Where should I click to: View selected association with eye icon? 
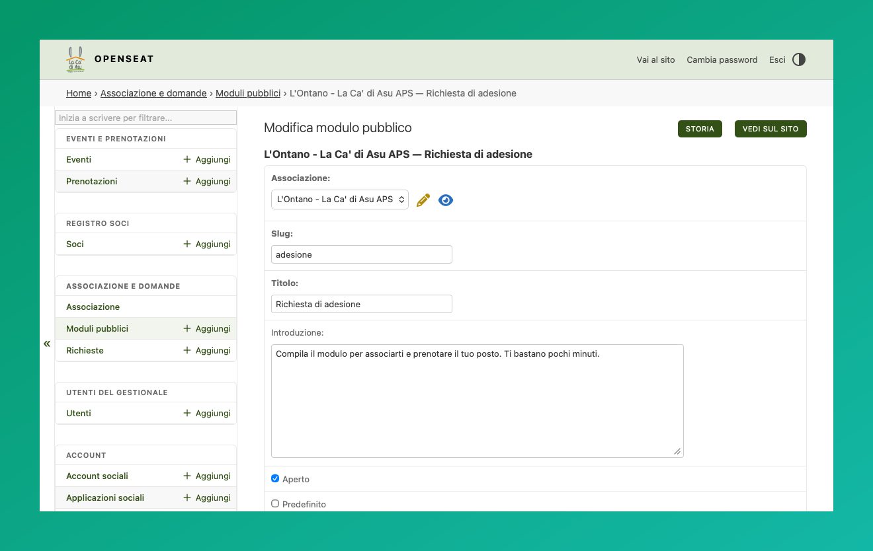point(446,200)
